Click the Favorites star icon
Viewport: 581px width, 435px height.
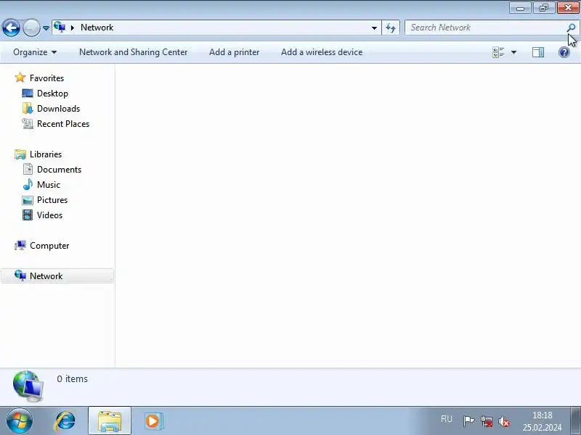pyautogui.click(x=20, y=78)
